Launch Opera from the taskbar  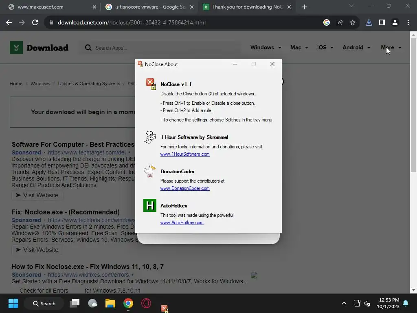[146, 303]
